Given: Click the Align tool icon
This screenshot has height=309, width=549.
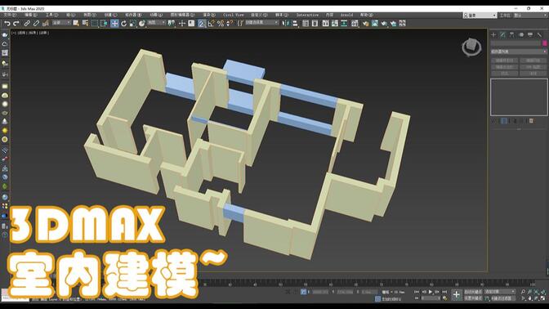Looking at the screenshot, I should pos(295,24).
